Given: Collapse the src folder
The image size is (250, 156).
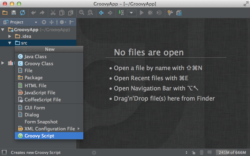Looking at the screenshot, I should coord(10,43).
